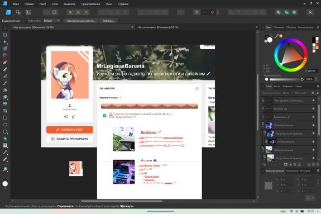Toggle visibility of last Скругленный прямоугольник layer
This screenshot has width=321, height=214.
click(313, 158)
